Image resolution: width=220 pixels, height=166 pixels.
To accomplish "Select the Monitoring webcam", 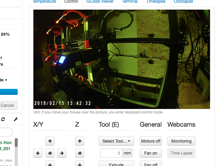I will (x=181, y=141).
